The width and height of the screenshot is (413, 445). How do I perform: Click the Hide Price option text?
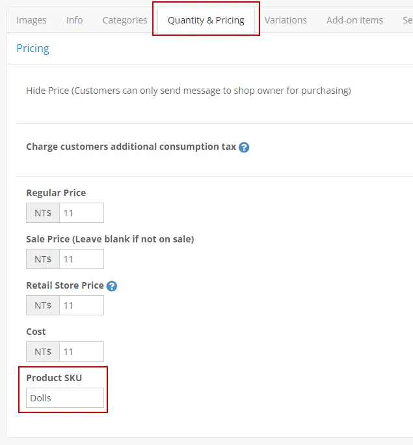[188, 91]
